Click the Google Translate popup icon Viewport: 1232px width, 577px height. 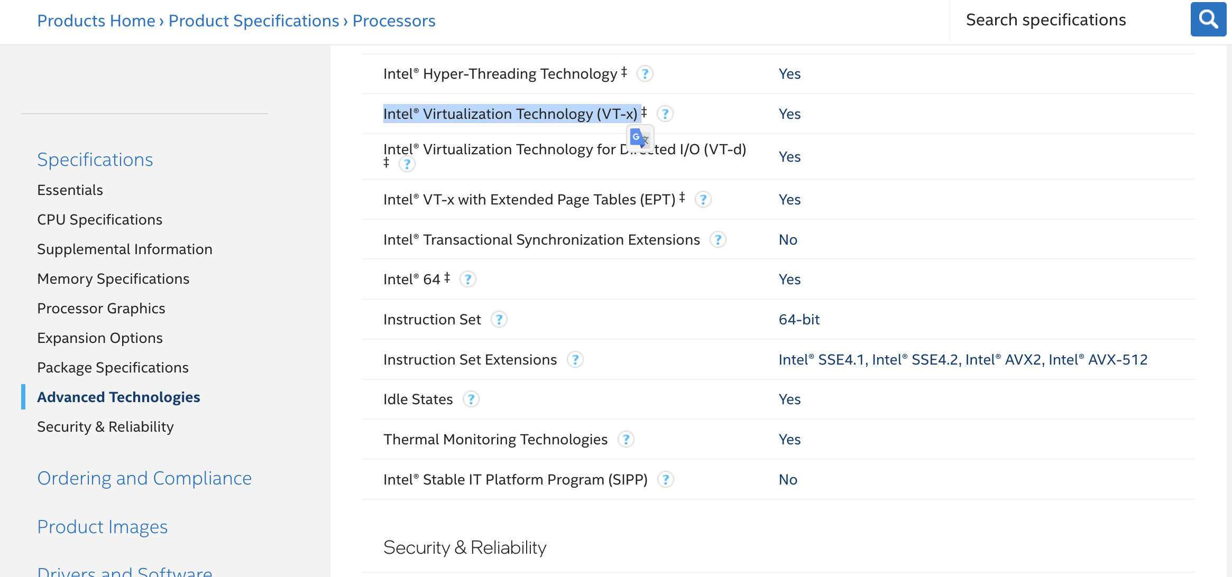[640, 138]
